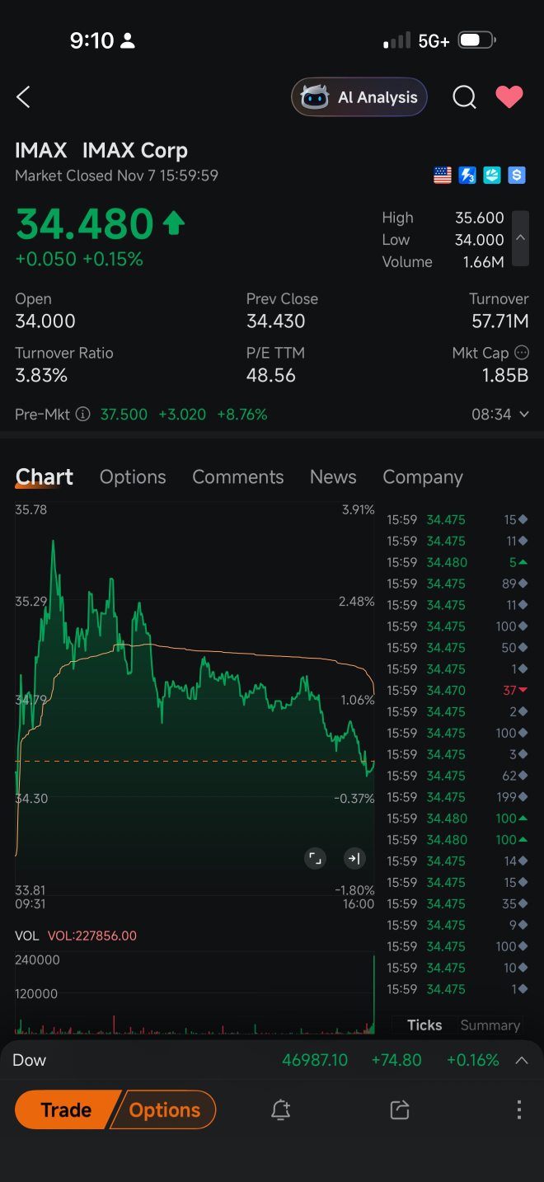Screen dimensions: 544x1182
Task: Open the Comments tab
Action: [x=237, y=477]
